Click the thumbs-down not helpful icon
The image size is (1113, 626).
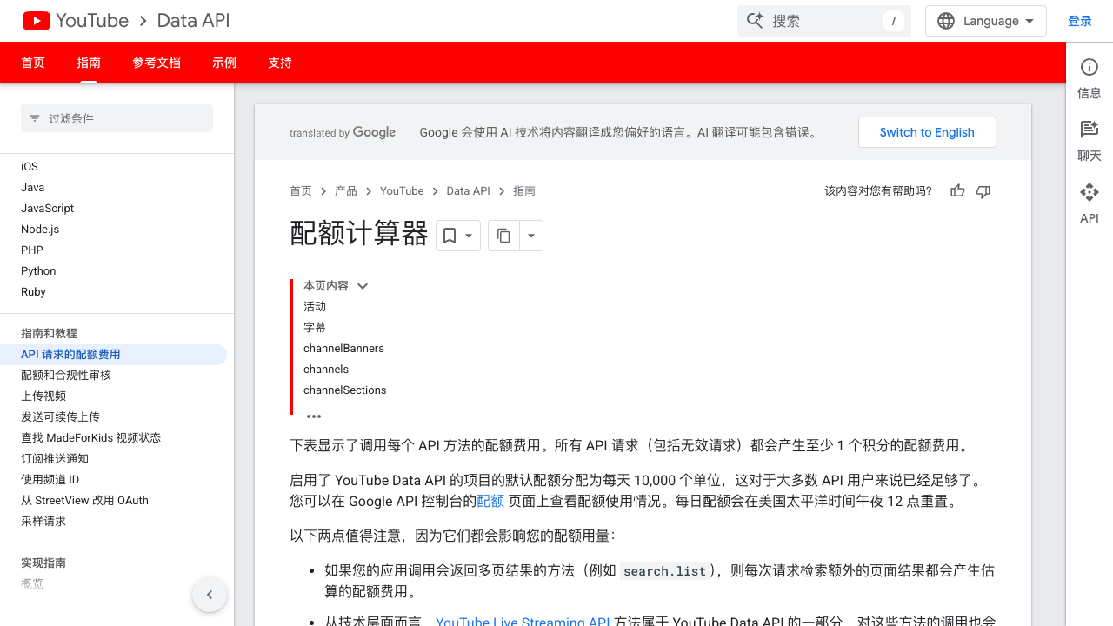(983, 191)
